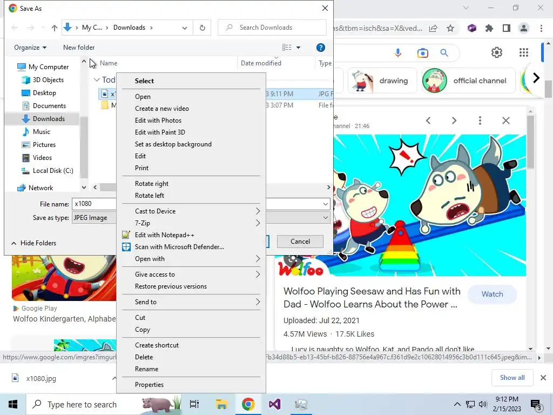Open the Chrome profile avatar
The height and width of the screenshot is (415, 553).
pos(524,28)
